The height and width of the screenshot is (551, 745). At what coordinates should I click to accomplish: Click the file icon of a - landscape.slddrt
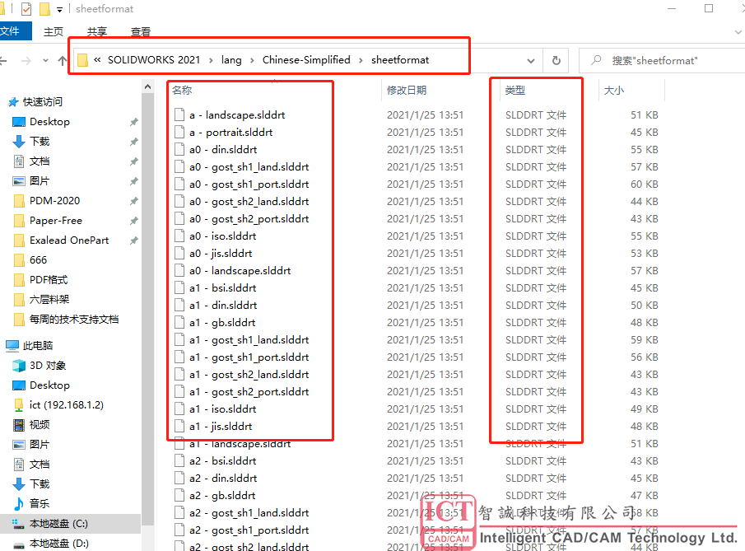[179, 114]
